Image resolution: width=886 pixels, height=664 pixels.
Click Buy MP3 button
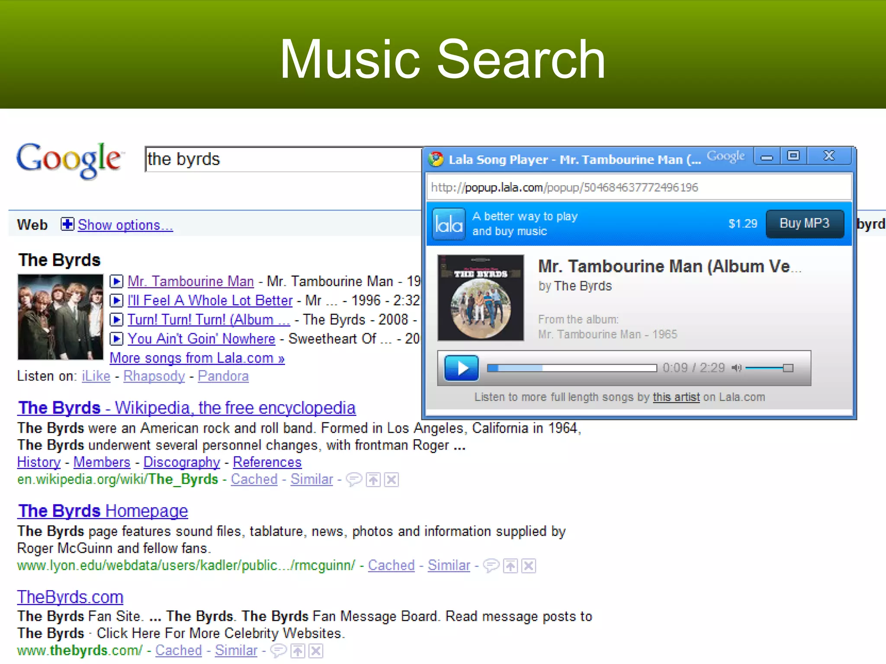click(x=805, y=223)
